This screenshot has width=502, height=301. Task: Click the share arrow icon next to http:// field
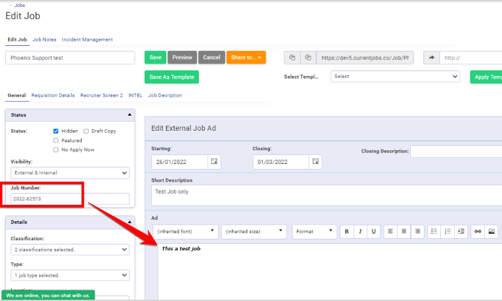[x=432, y=58]
